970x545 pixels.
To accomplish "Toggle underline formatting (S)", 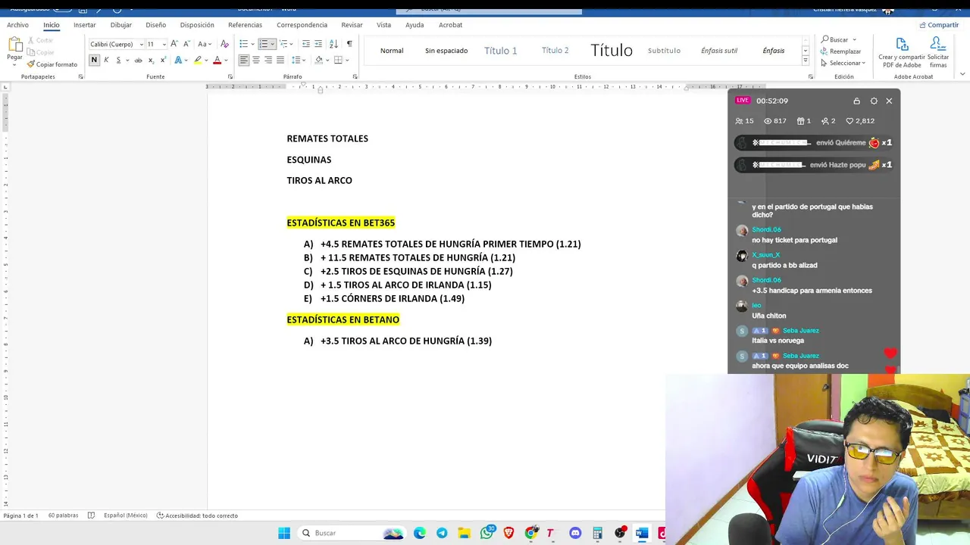I will pos(118,60).
